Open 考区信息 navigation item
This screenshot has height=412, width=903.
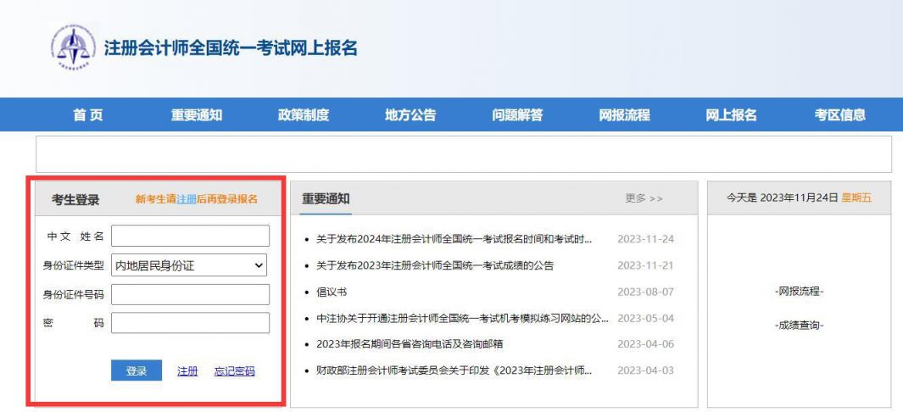[x=839, y=115]
